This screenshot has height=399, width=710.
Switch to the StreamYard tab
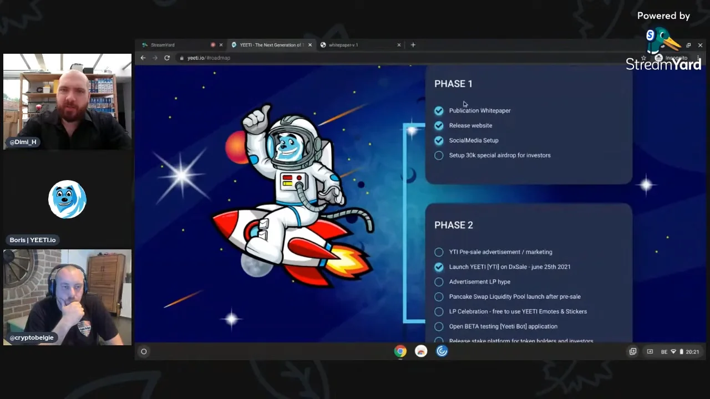click(172, 45)
